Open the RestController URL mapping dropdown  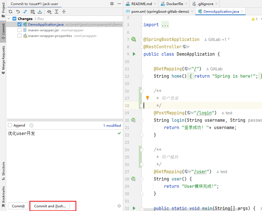click(x=186, y=47)
